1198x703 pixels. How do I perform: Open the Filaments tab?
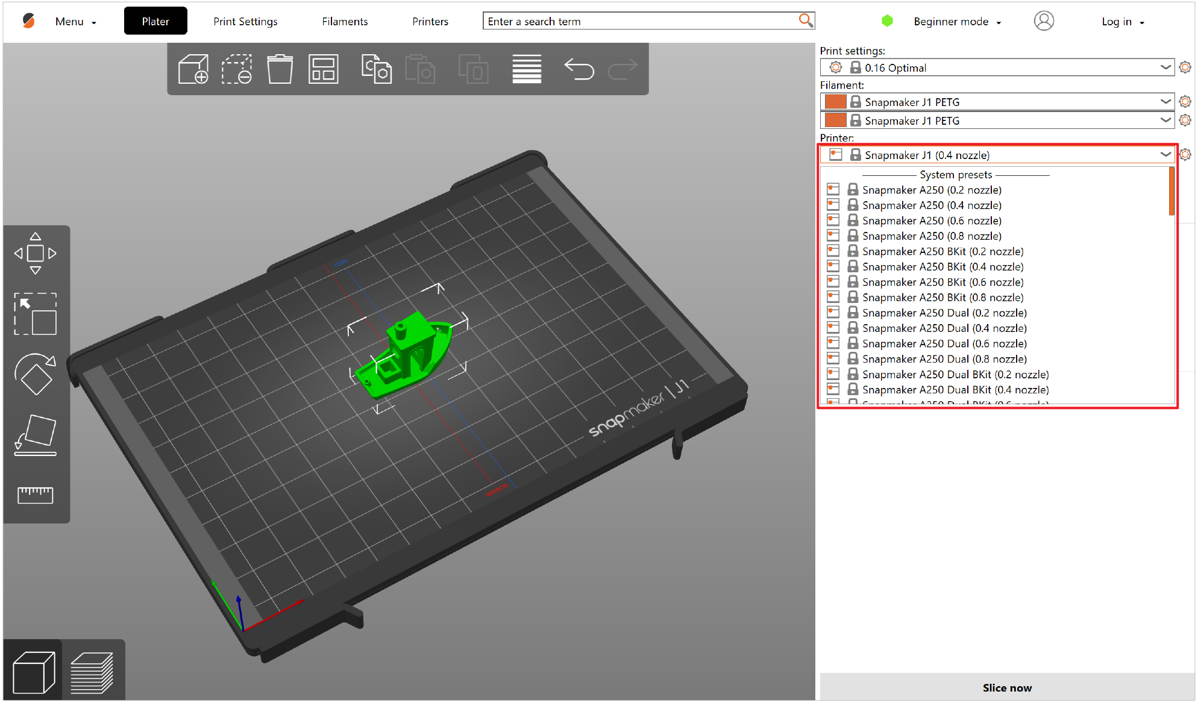pyautogui.click(x=345, y=21)
